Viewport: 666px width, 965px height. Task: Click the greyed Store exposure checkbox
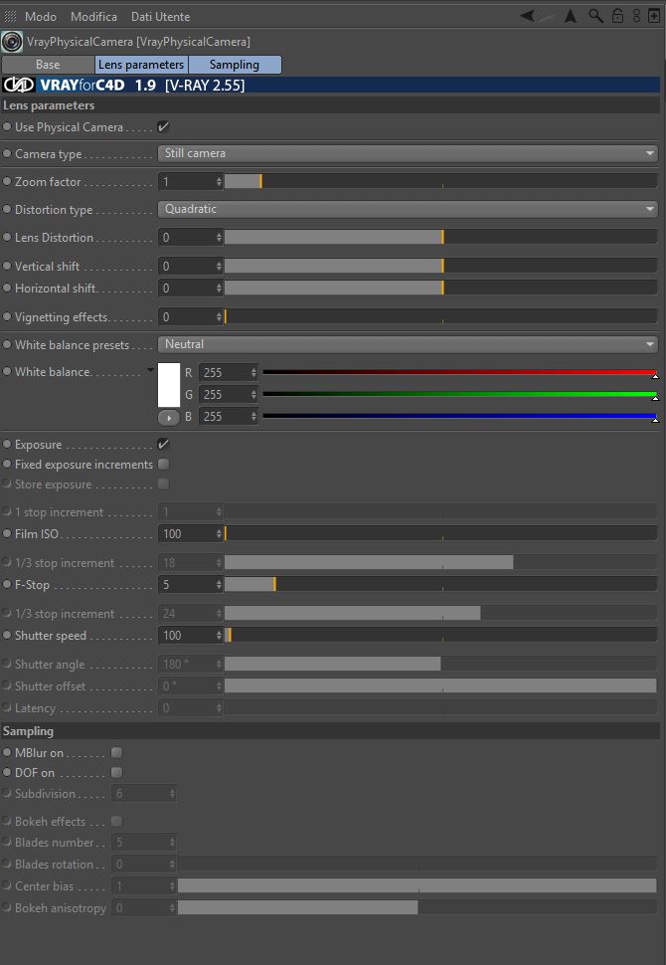point(164,484)
